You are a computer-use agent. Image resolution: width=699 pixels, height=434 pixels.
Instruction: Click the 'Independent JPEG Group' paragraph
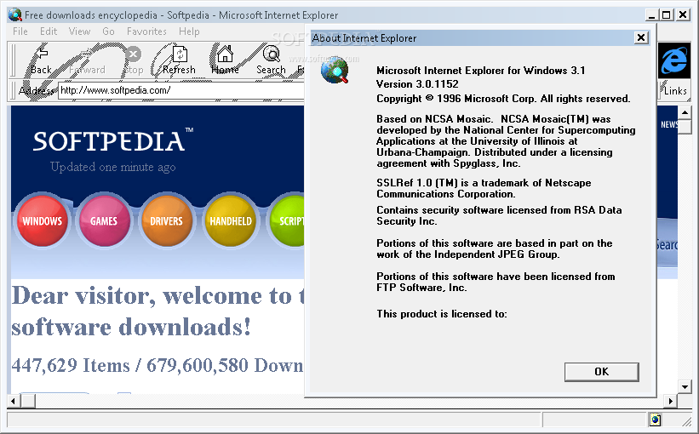coord(495,248)
